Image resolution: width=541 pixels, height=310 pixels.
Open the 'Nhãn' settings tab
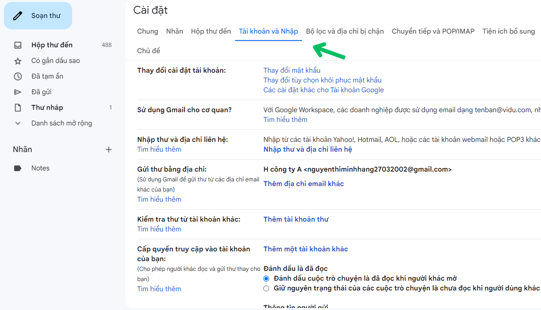click(x=174, y=31)
